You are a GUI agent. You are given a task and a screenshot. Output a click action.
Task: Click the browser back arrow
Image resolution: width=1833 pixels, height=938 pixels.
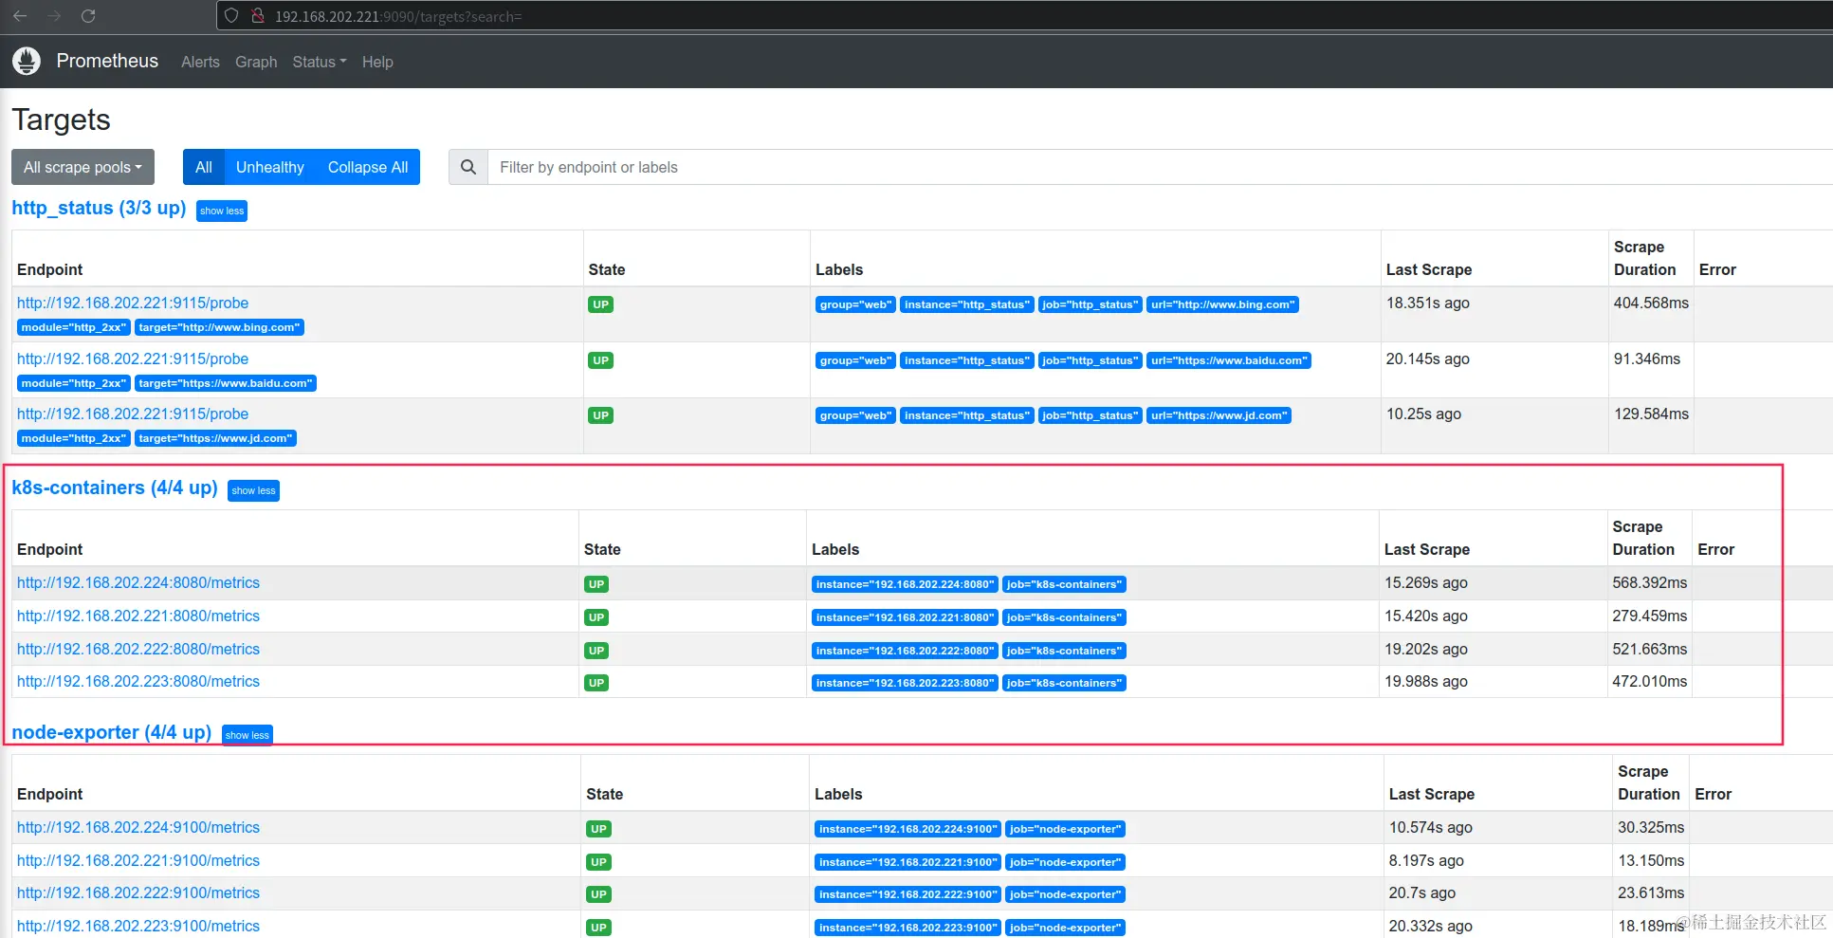[x=20, y=16]
